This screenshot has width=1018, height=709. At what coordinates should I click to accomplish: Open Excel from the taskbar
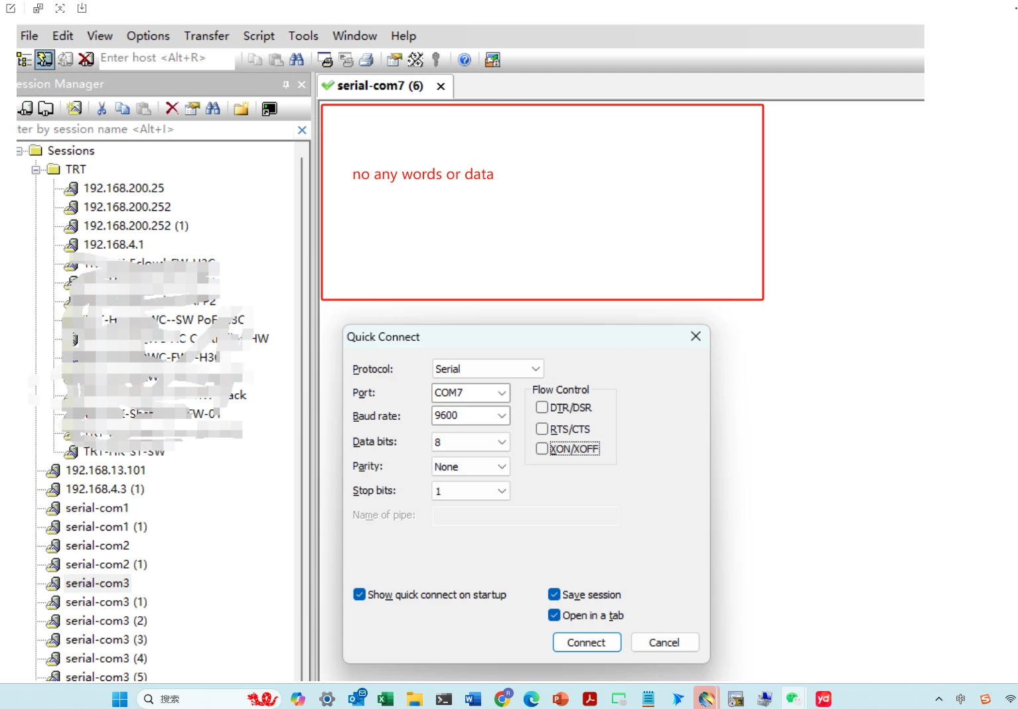pos(386,699)
